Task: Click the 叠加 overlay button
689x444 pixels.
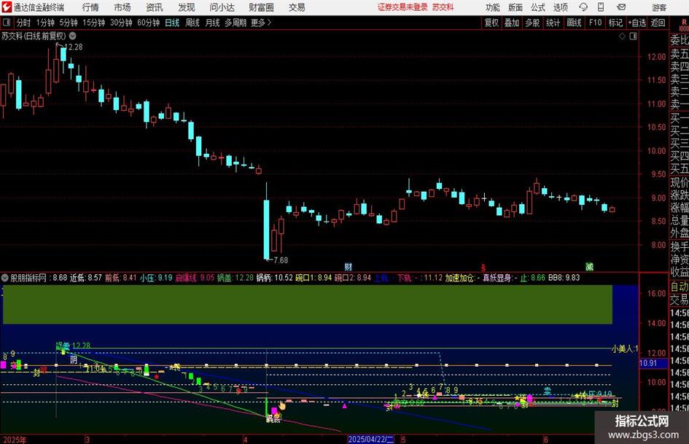Action: click(x=512, y=23)
